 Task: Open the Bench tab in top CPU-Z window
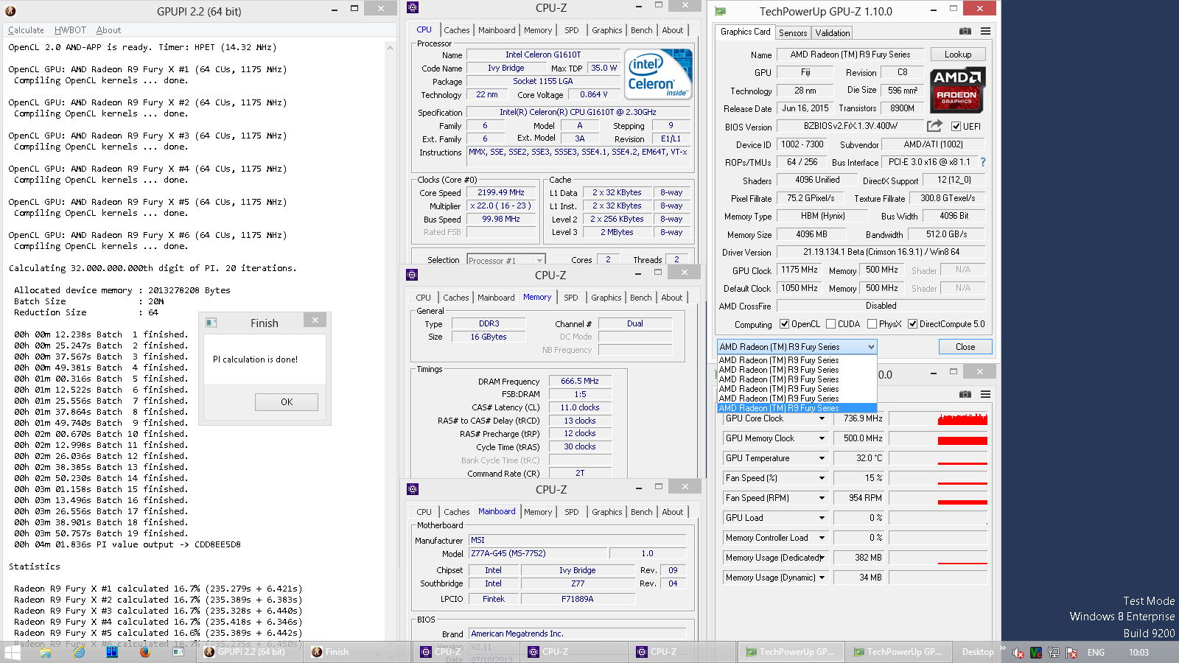641,30
